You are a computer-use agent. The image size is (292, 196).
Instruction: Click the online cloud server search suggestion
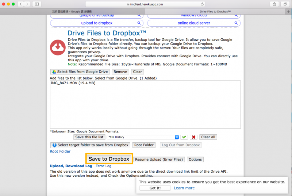tap(194, 23)
